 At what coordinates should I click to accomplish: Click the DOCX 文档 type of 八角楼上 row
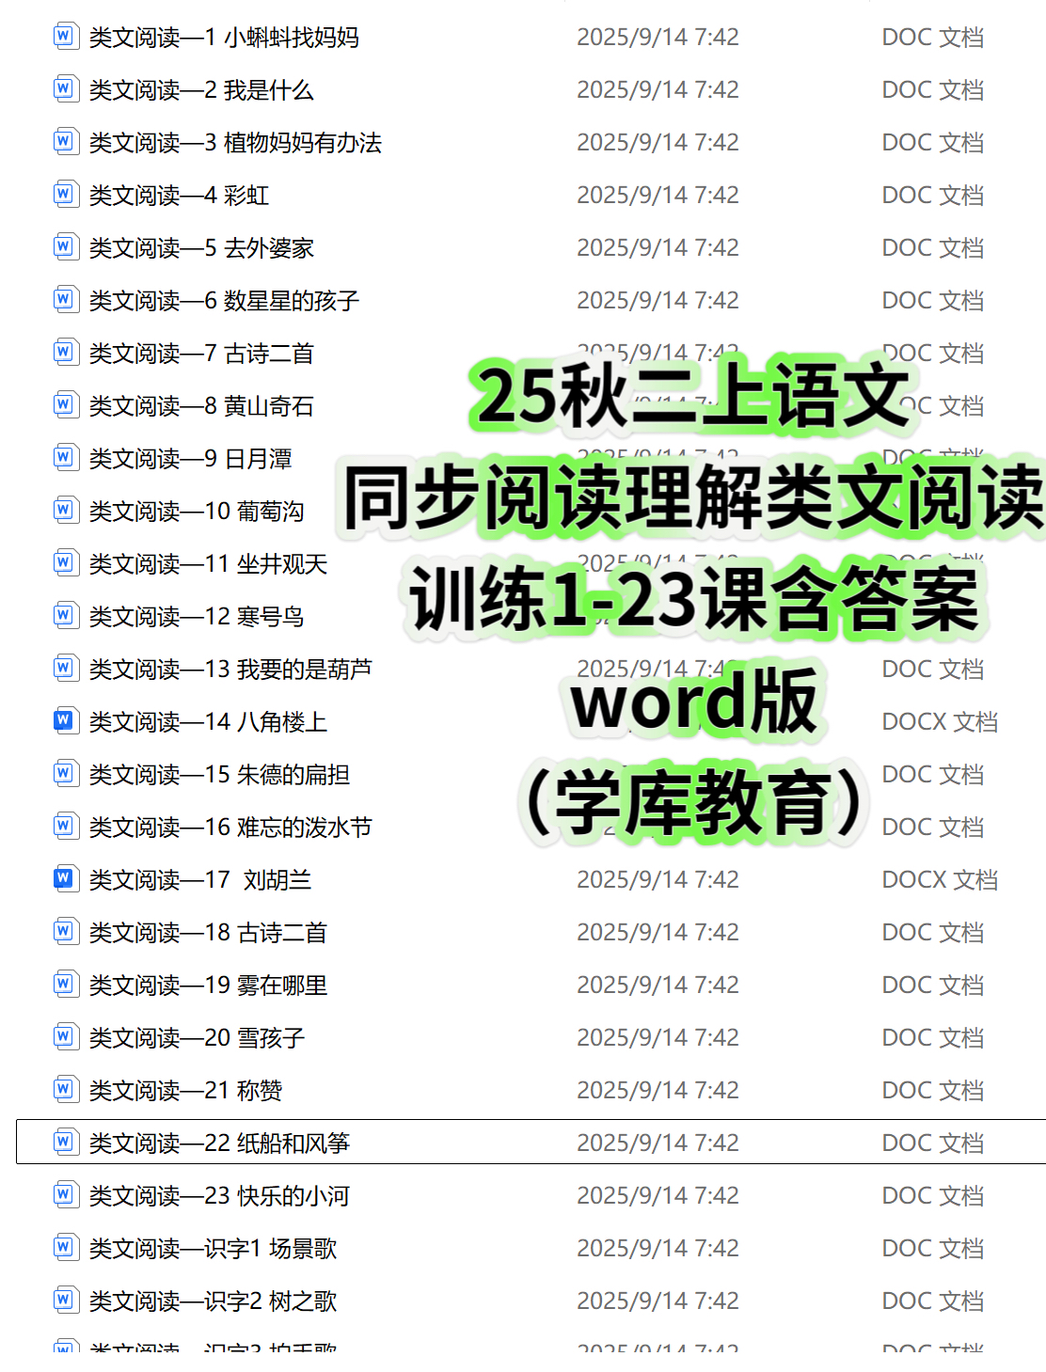[x=940, y=721]
